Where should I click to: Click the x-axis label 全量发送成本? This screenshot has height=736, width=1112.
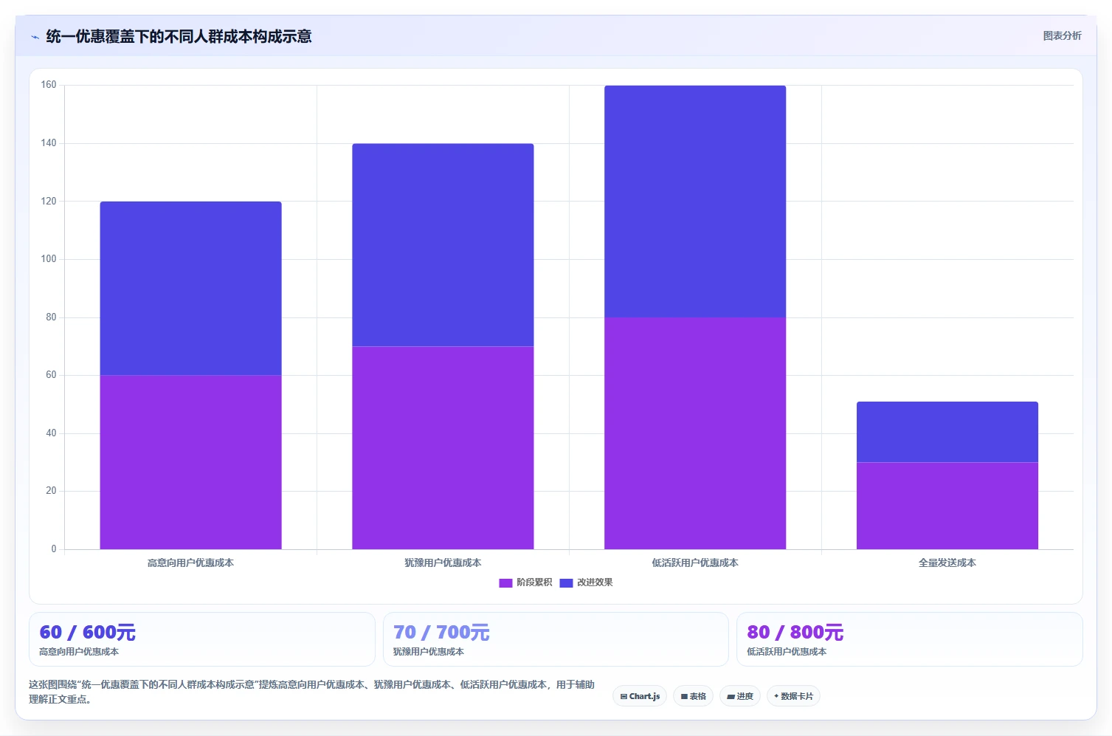947,563
